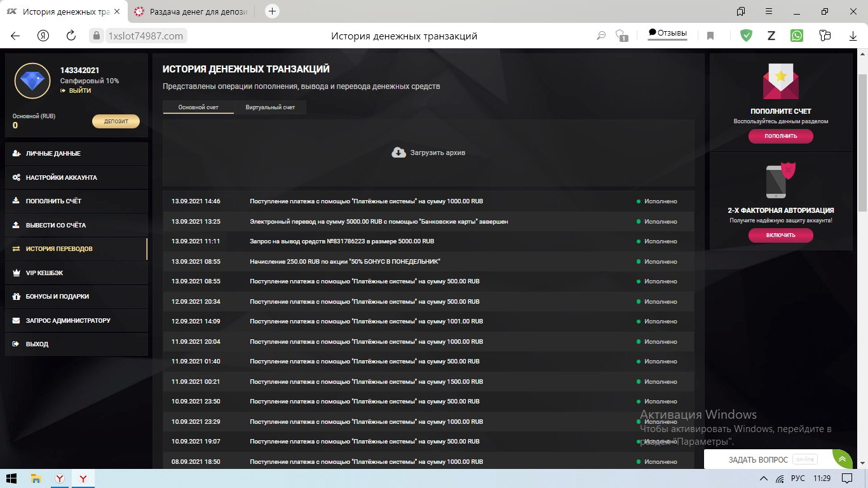Open the browser new tab plus button
The width and height of the screenshot is (868, 488).
pyautogui.click(x=272, y=11)
